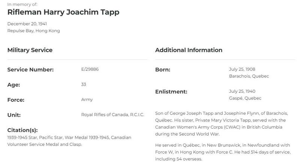Select birth date July 25, 1908

(242, 69)
